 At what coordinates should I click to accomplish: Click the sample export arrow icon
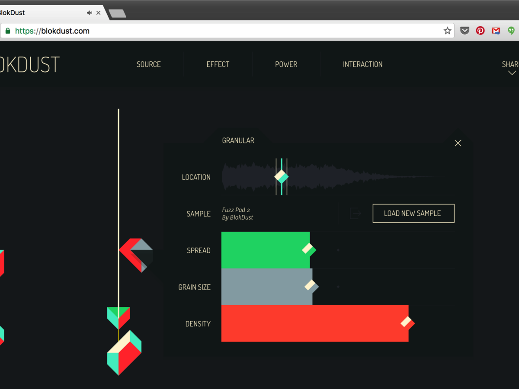pos(355,213)
